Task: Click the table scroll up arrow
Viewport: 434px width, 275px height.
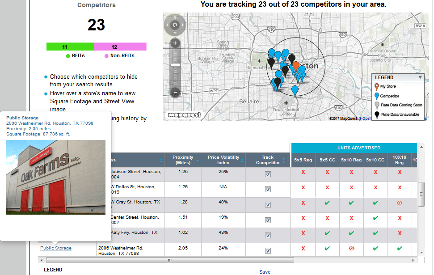Action: click(421, 147)
